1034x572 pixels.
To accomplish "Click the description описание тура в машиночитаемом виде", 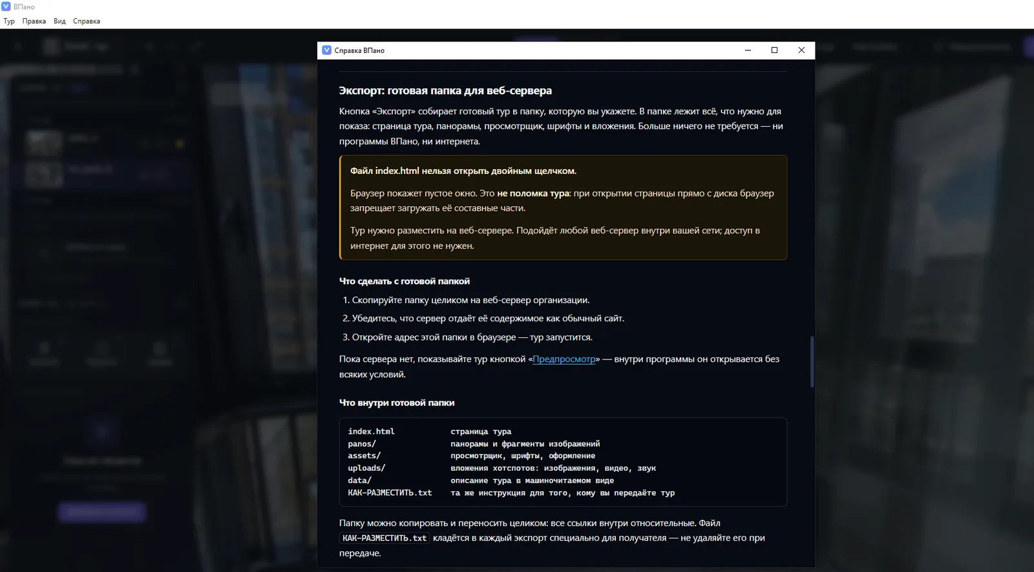I will coord(533,481).
